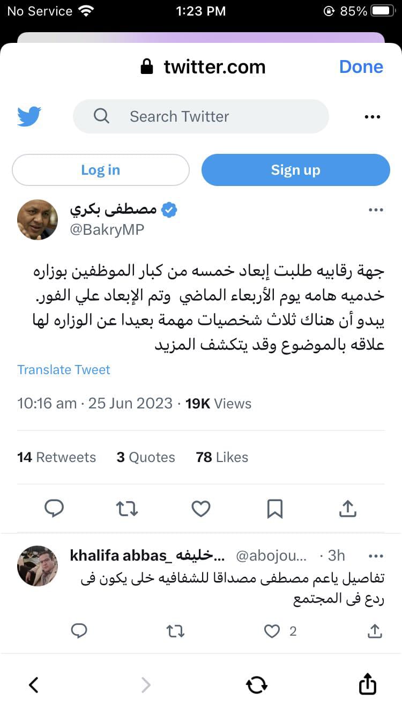Screen dimensions: 402x715
Task: Focus the Search Twitter field
Action: (201, 116)
